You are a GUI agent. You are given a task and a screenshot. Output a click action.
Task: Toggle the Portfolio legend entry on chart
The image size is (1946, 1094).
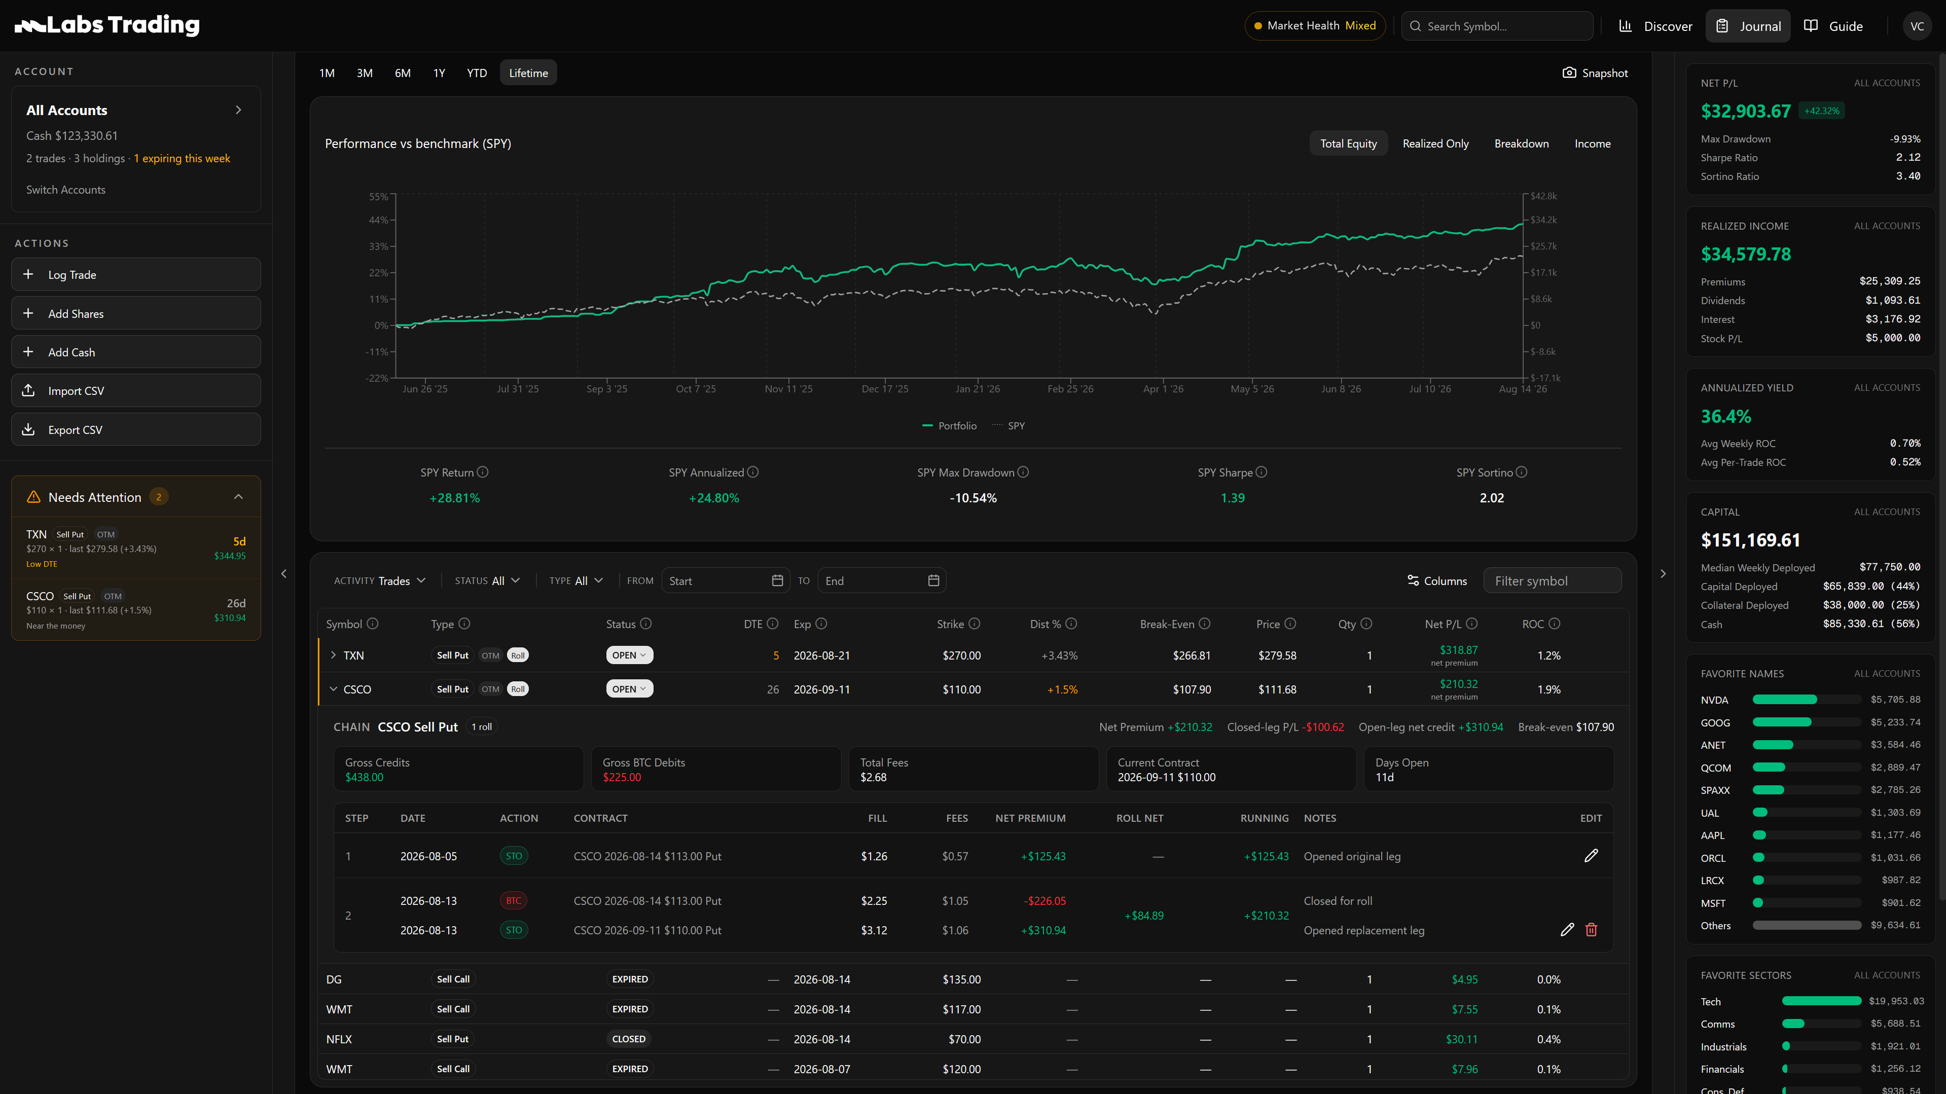pyautogui.click(x=949, y=425)
